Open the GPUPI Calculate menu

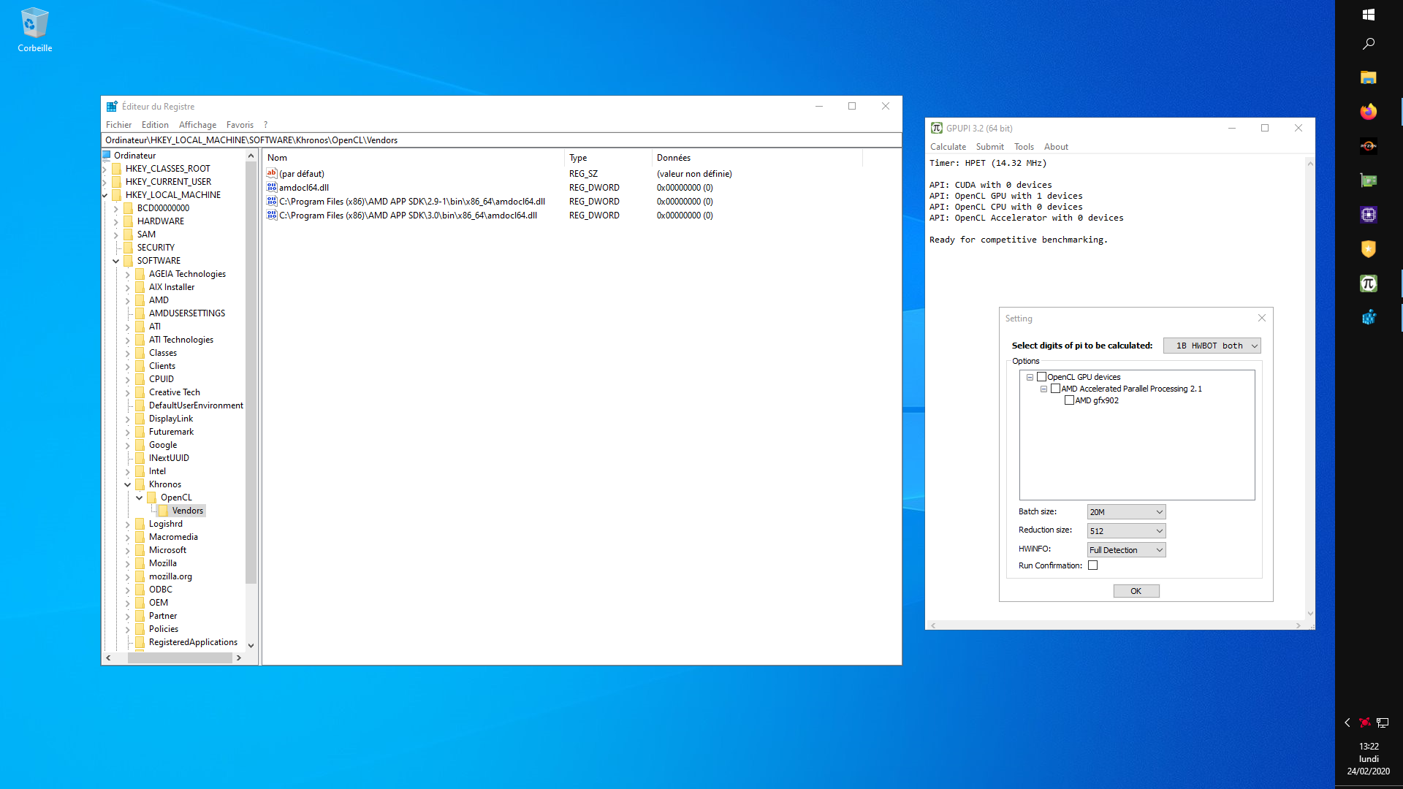[x=948, y=147]
